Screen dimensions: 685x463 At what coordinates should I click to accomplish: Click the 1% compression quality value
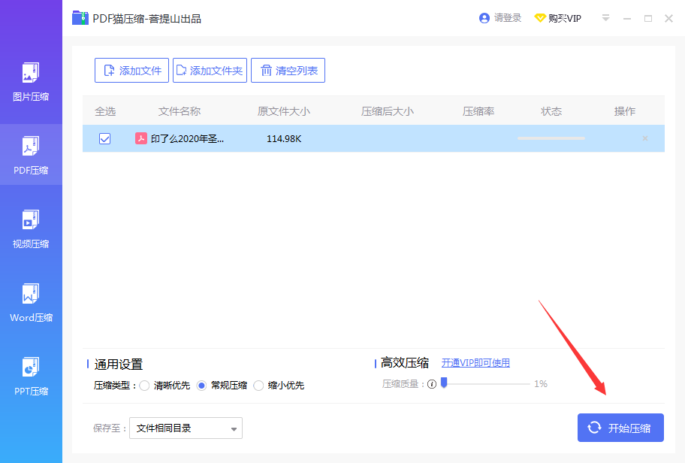pyautogui.click(x=541, y=384)
